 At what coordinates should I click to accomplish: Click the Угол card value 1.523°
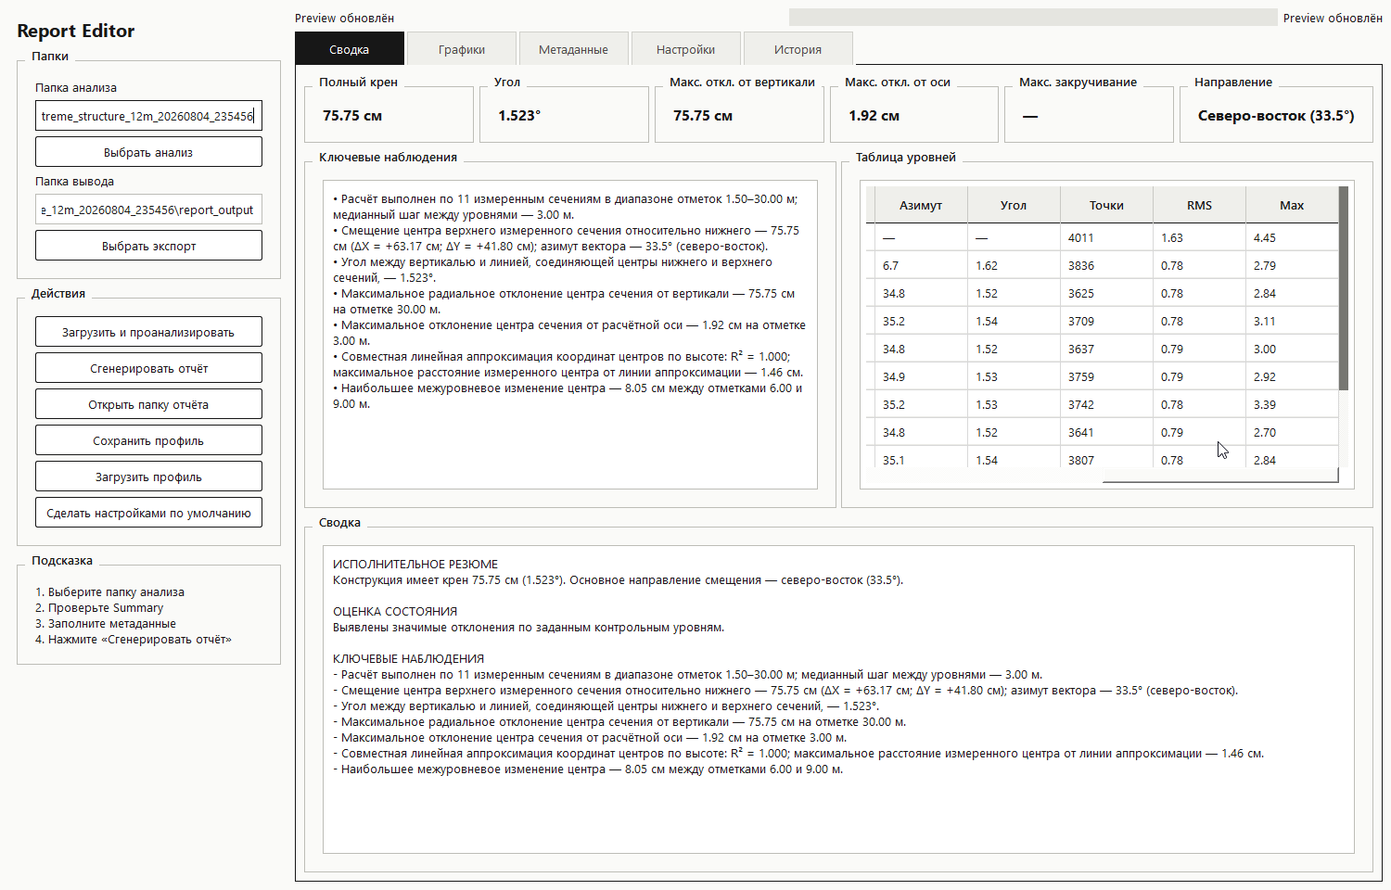[x=519, y=116]
